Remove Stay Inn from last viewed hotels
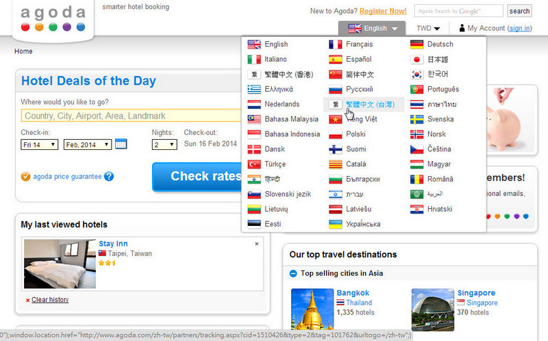This screenshot has width=548, height=341. (257, 244)
